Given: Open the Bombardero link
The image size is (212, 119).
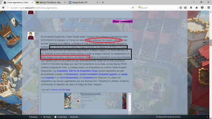Looking at the screenshot, I should point(72,74).
